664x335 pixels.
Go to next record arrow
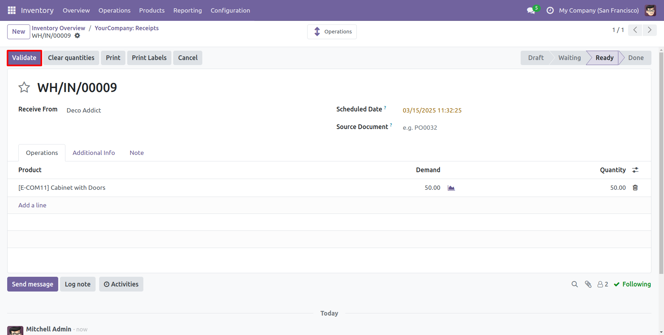coord(650,30)
